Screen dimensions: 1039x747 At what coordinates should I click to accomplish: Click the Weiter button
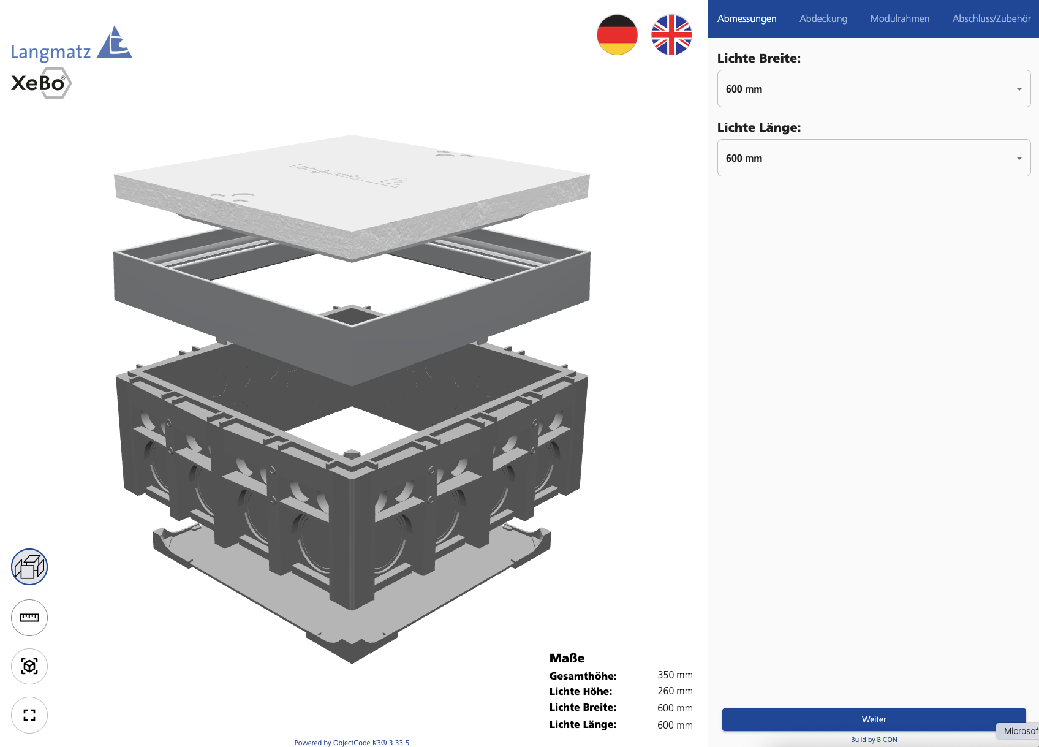coord(874,719)
